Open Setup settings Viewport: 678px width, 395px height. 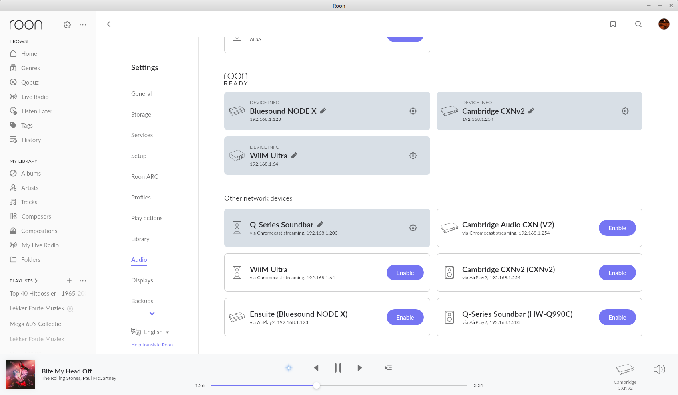[x=139, y=156]
